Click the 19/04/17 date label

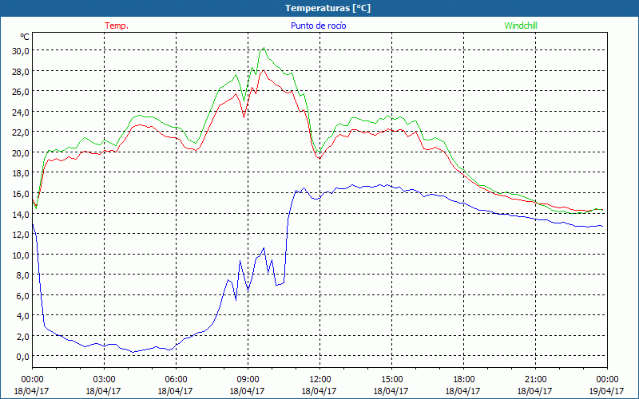click(607, 391)
